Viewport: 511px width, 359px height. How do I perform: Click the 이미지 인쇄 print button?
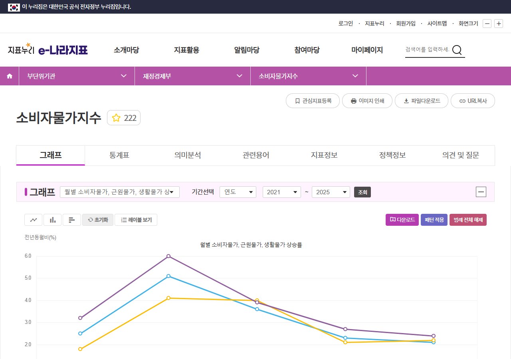click(x=367, y=101)
